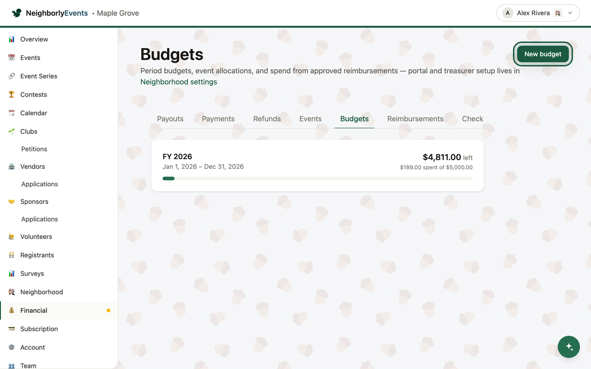Open the Clubs sprout icon

[12, 131]
